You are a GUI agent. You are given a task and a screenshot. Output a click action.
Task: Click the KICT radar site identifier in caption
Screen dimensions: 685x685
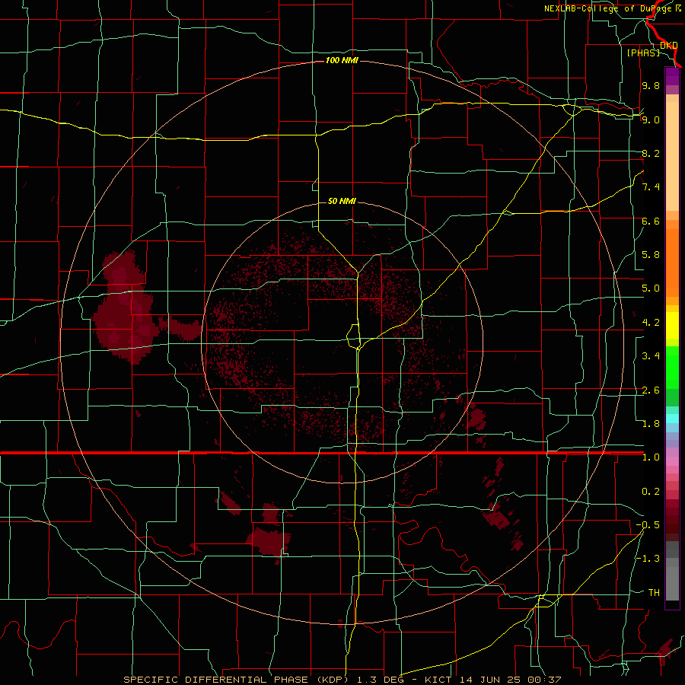click(x=438, y=680)
